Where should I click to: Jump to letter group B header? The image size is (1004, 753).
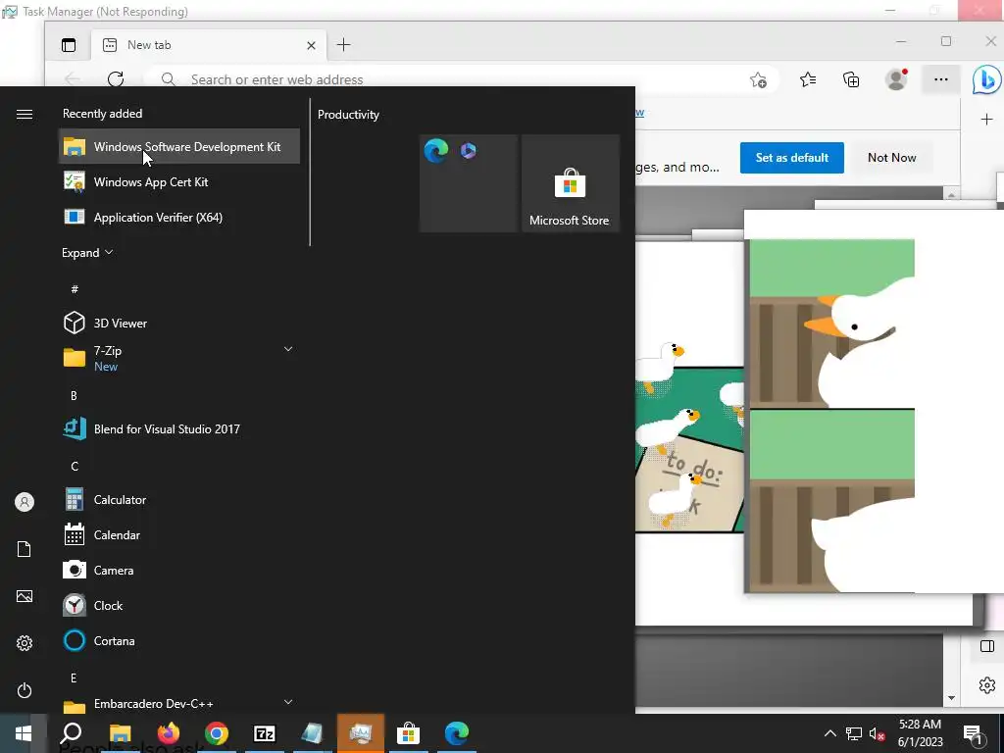(74, 396)
